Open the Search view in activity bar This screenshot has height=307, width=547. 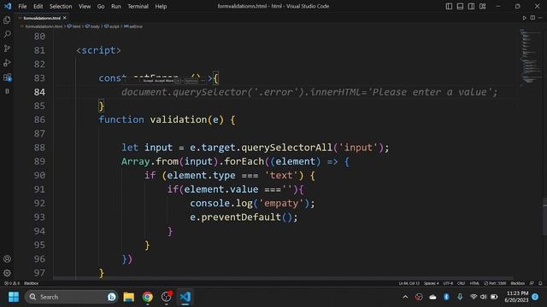7,34
